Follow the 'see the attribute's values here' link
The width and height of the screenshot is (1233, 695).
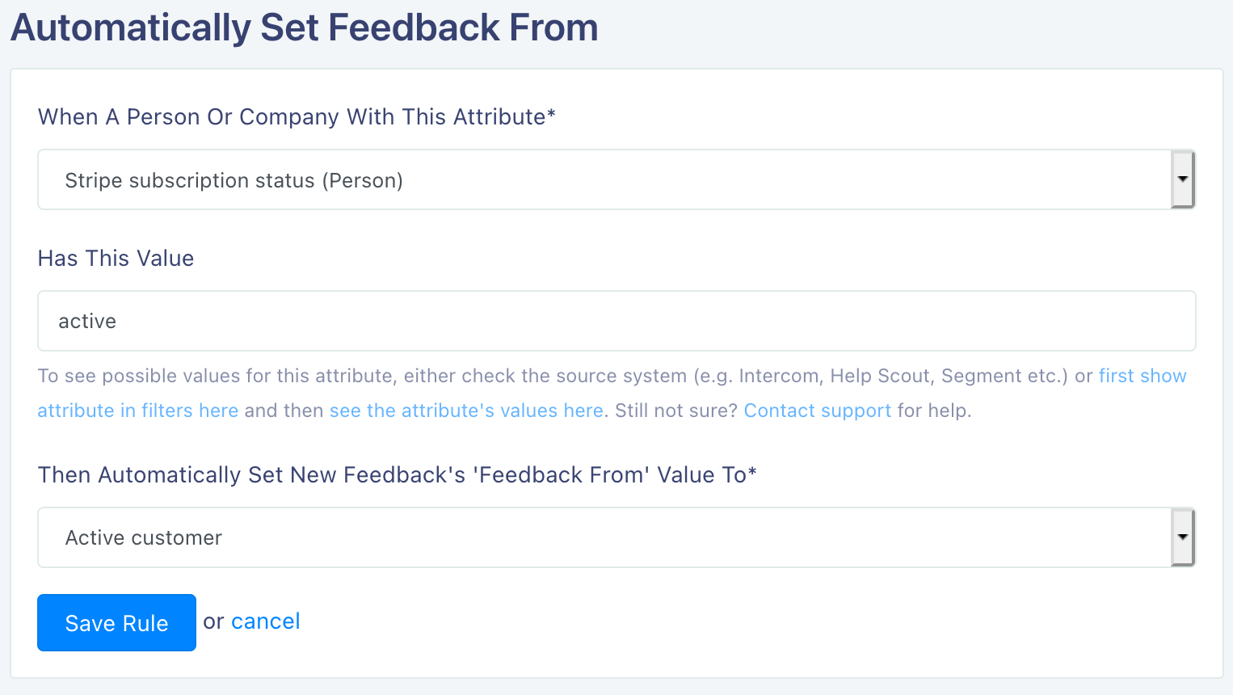466,411
